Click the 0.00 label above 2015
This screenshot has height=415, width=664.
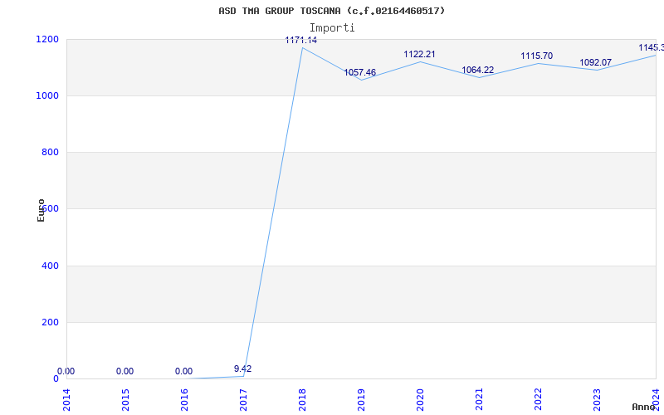point(125,371)
